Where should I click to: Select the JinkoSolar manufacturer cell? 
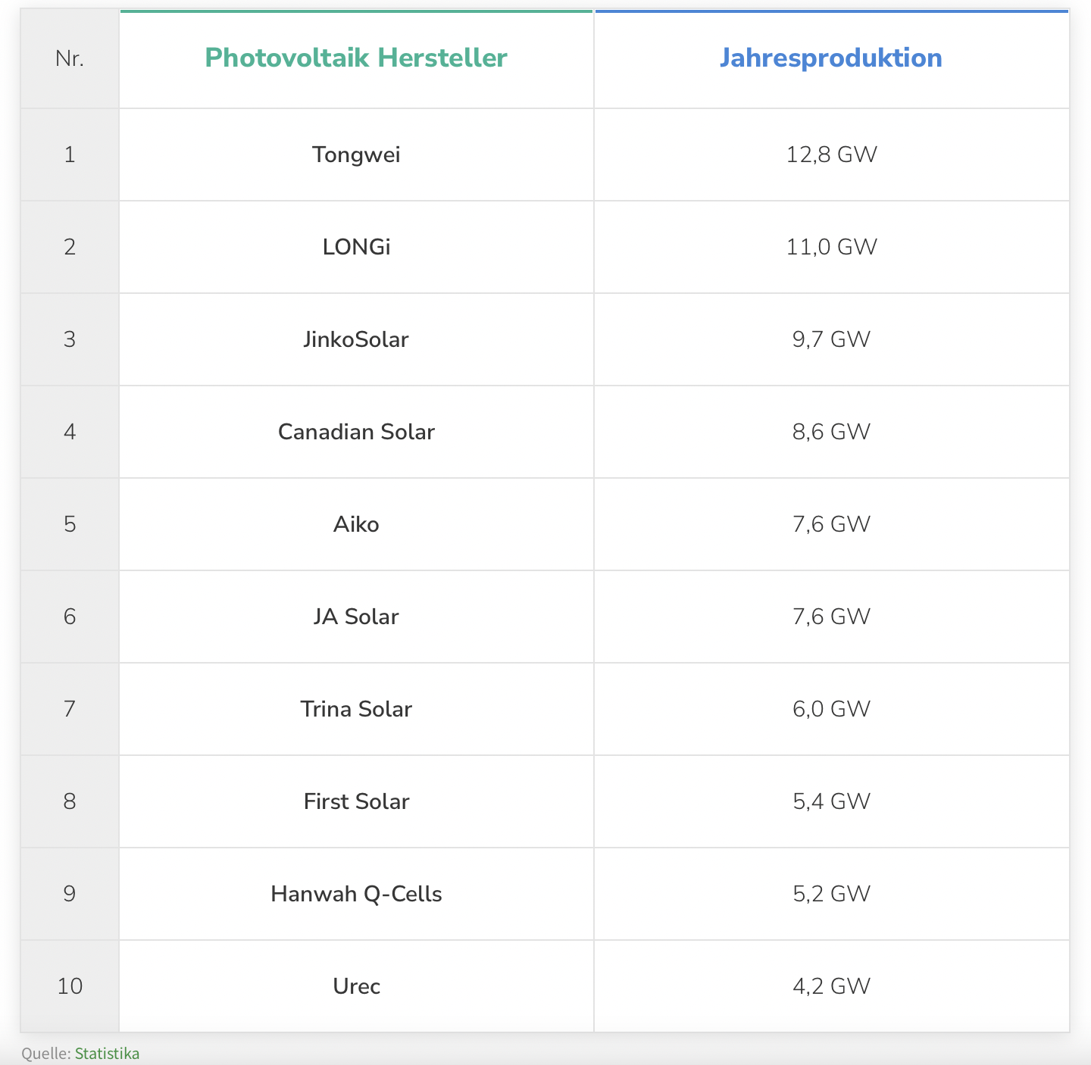point(356,339)
